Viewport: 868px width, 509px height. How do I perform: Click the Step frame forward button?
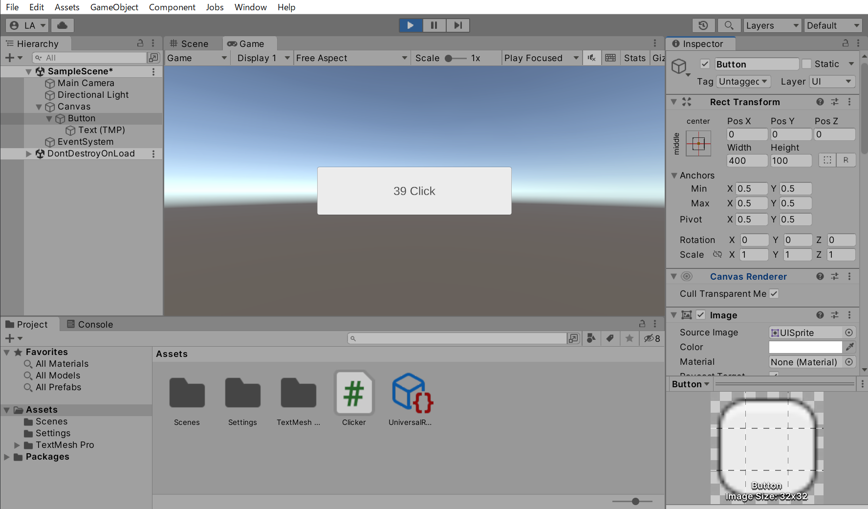(x=457, y=25)
